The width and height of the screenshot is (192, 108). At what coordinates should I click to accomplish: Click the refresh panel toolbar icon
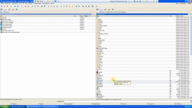(11, 6)
